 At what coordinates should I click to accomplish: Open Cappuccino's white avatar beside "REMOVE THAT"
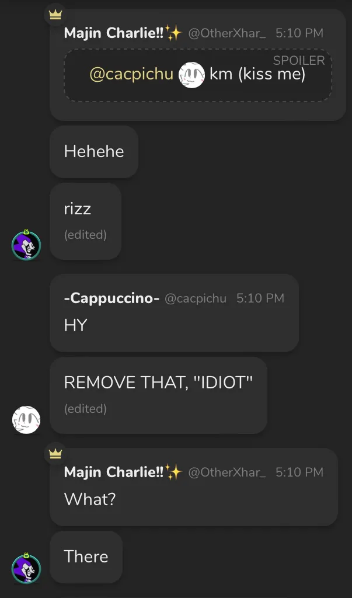(26, 420)
